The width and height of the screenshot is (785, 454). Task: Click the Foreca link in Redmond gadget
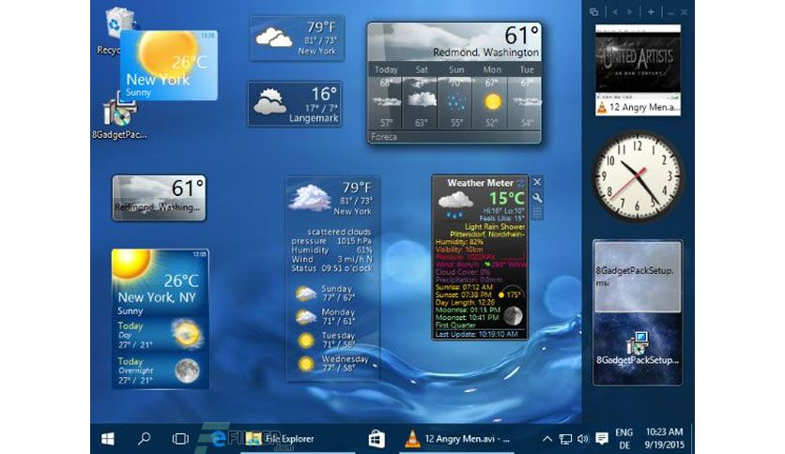point(384,137)
